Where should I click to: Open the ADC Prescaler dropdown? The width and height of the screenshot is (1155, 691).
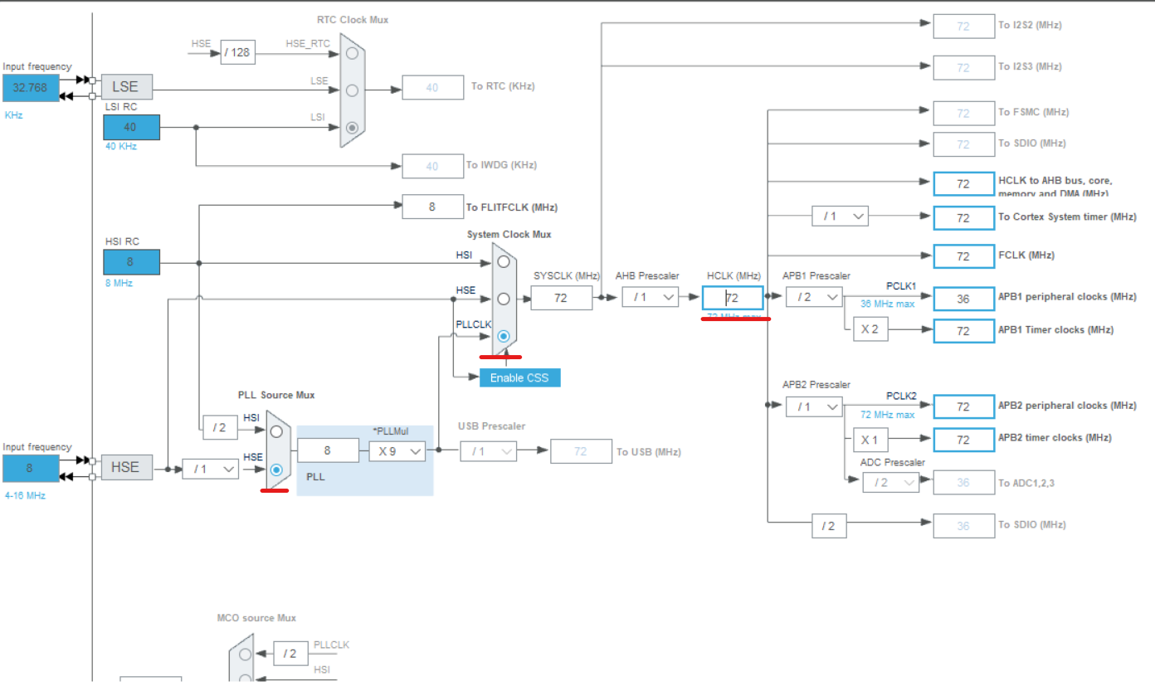click(x=891, y=482)
